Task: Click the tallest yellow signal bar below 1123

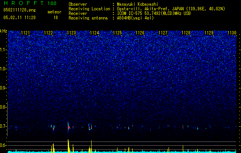Action: pyautogui.click(x=68, y=146)
